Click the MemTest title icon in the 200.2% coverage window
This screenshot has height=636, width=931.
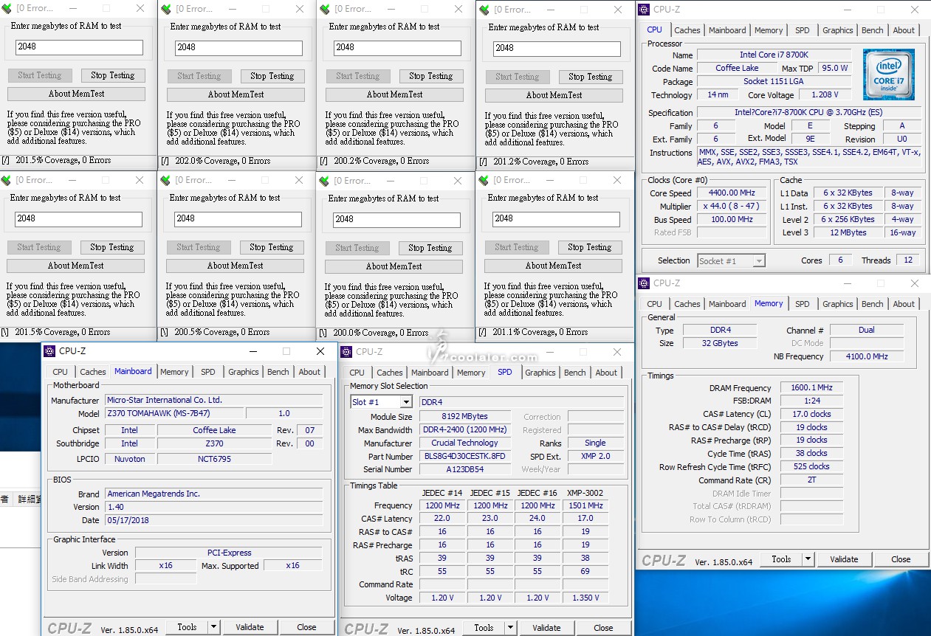point(326,10)
